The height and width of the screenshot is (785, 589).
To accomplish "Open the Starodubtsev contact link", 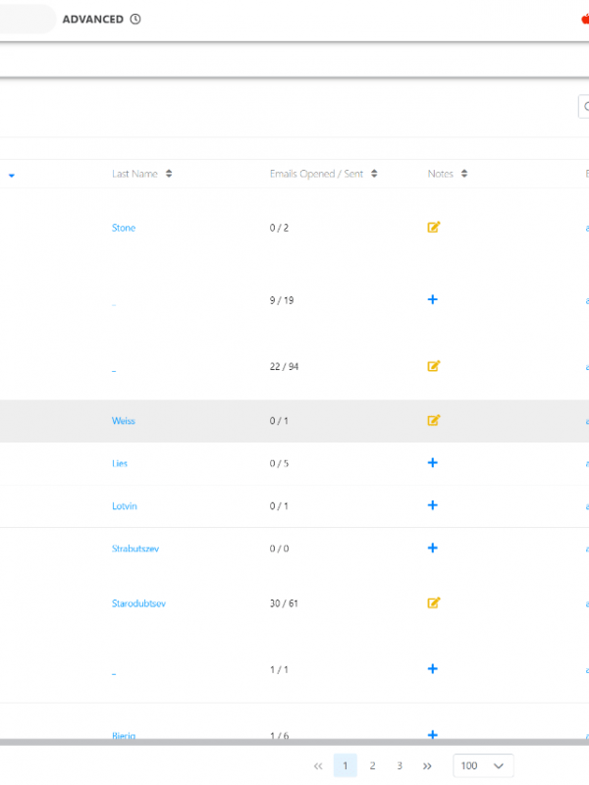I will tap(138, 603).
